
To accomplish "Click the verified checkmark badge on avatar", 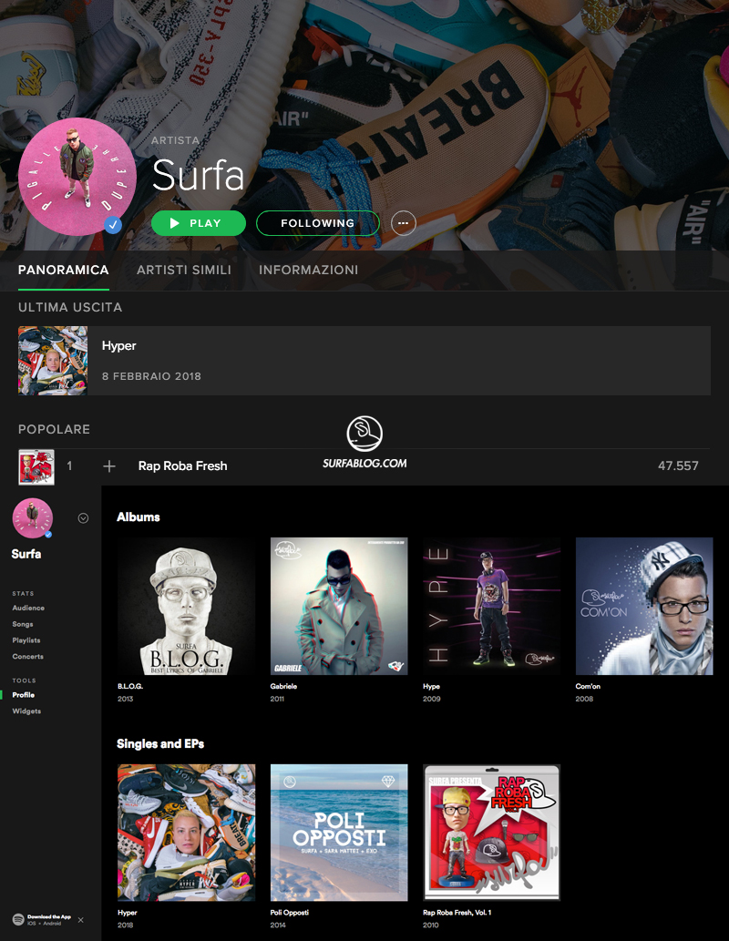I will click(113, 225).
